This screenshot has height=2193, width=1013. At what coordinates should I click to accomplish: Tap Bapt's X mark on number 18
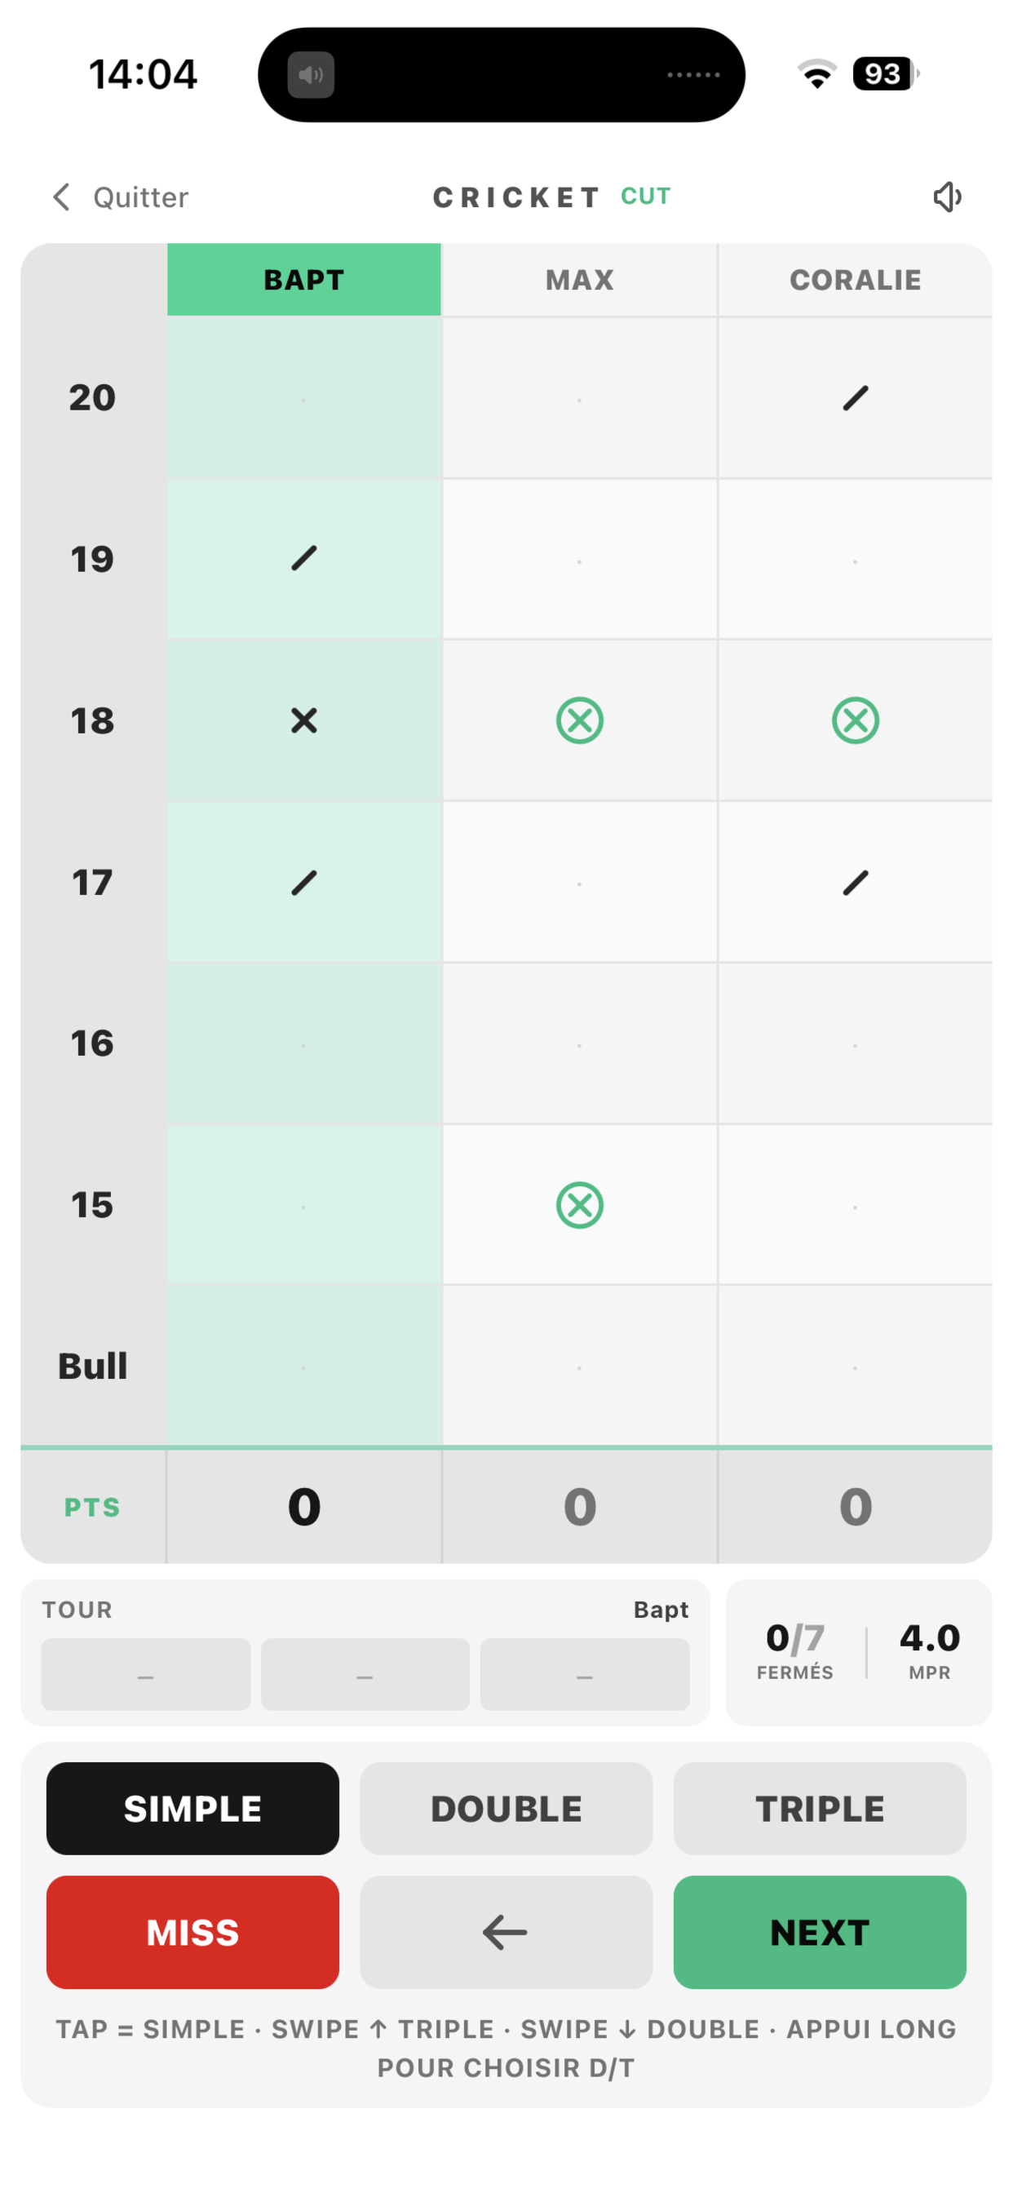[304, 720]
